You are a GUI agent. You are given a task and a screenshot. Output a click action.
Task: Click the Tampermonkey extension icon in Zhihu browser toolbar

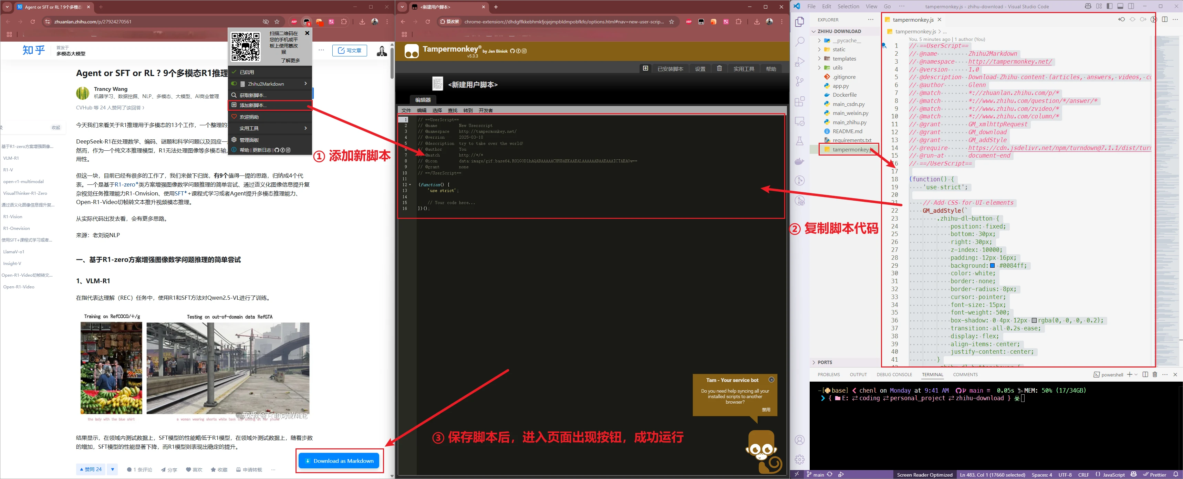[x=306, y=22]
